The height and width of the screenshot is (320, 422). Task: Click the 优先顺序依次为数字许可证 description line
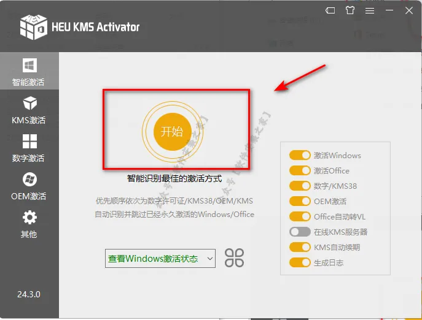174,201
